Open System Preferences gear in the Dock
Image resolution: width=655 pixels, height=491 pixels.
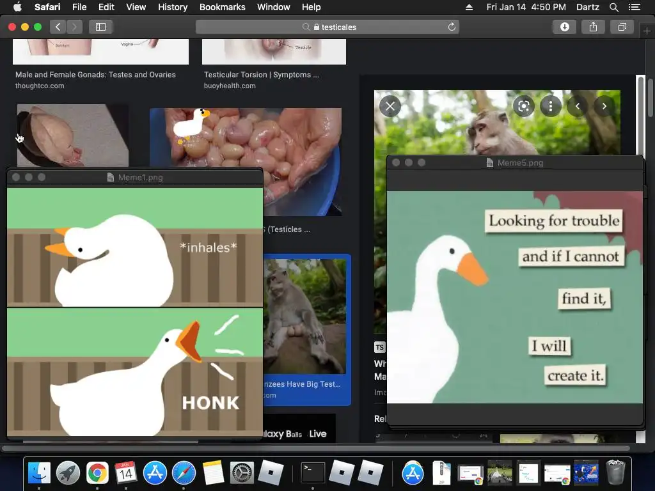pyautogui.click(x=242, y=473)
